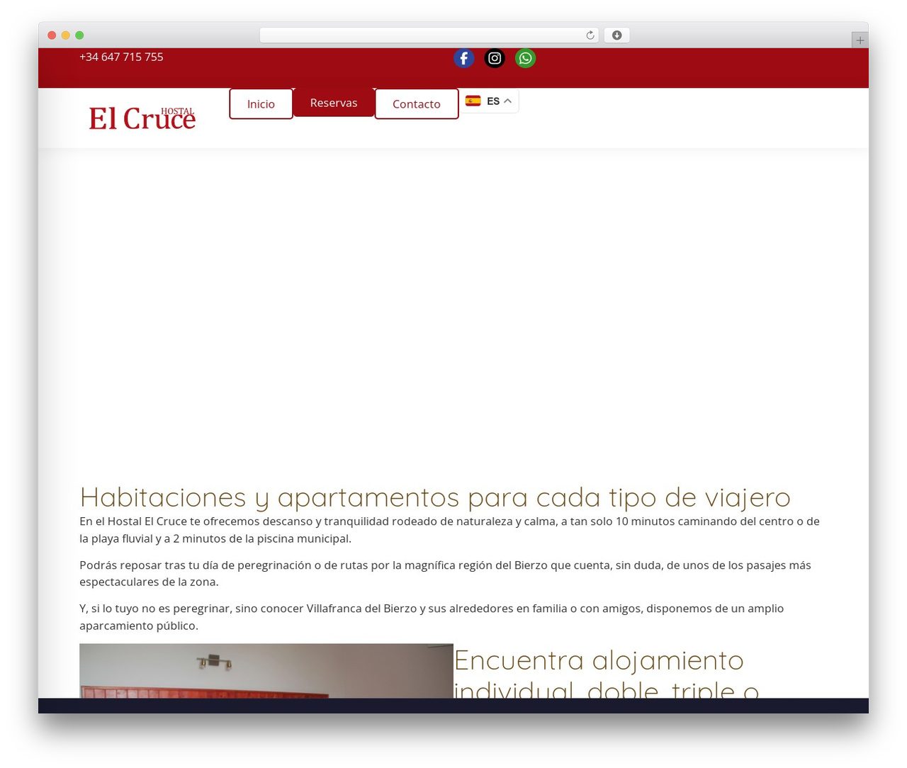Open a new browser tab with plus
Viewport: 907px width, 768px height.
[860, 40]
